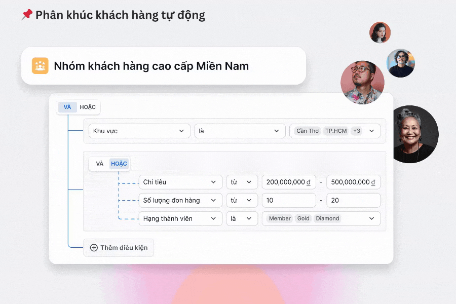
Task: Click the plus icon in Thêm điều kiện
Action: click(x=94, y=248)
